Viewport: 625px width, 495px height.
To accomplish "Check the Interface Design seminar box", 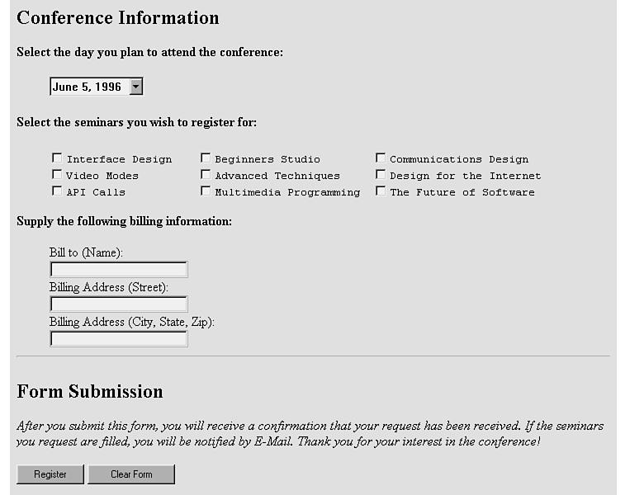I will [x=57, y=158].
